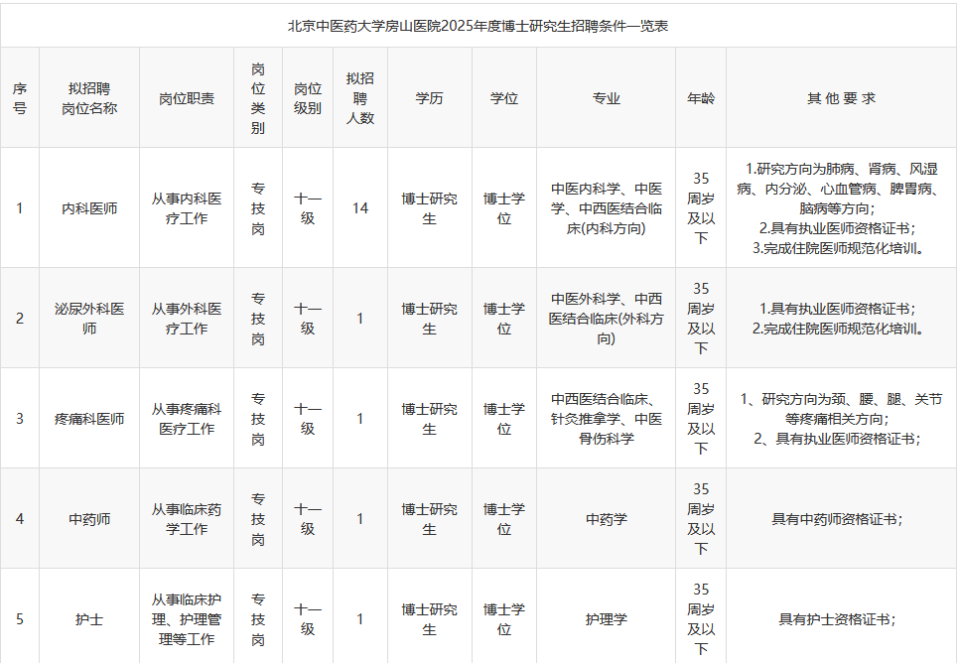Click the recruit count 14 cell
Image resolution: width=959 pixels, height=663 pixels.
pos(360,208)
